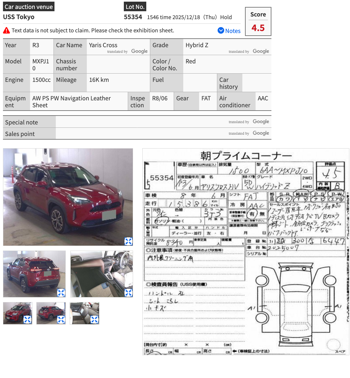Click the red warning triangle icon
Viewport: 350px width, 378px height.
[6, 30]
